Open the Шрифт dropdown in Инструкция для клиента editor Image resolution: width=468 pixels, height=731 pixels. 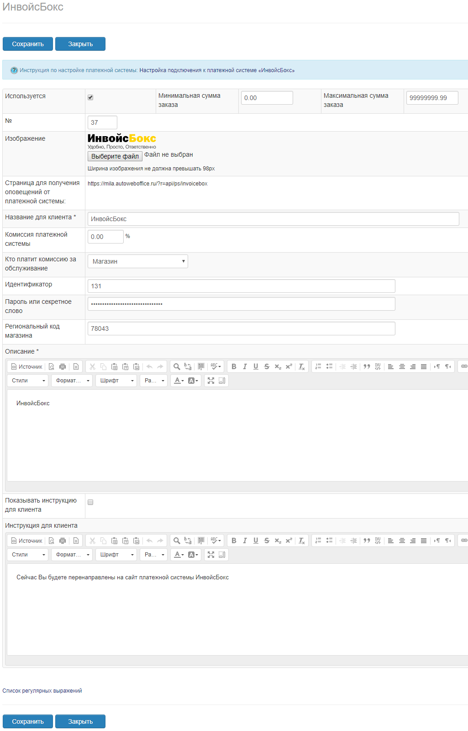coord(116,555)
